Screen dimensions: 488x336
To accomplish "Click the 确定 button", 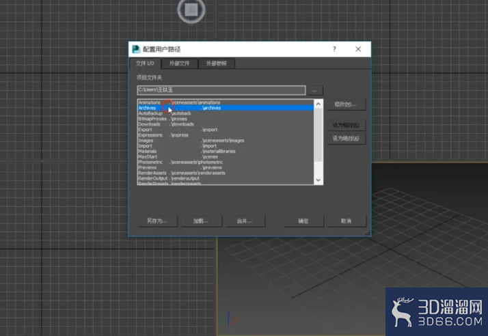I will click(x=303, y=221).
